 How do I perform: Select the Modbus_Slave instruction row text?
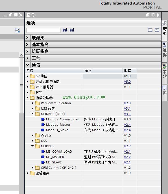[57, 130]
